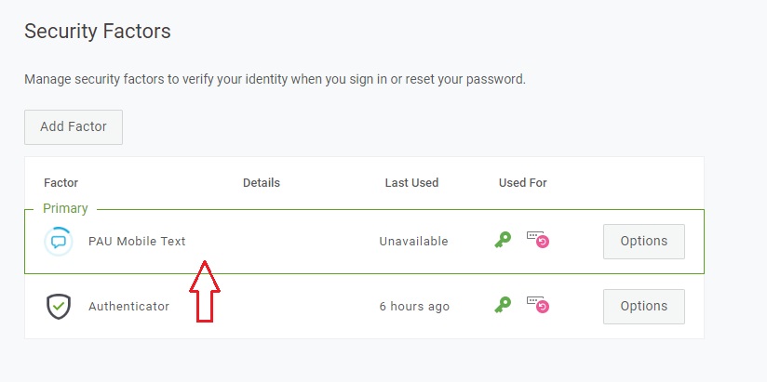This screenshot has width=767, height=382.
Task: Open Options for the Authenticator factor
Action: pyautogui.click(x=643, y=306)
